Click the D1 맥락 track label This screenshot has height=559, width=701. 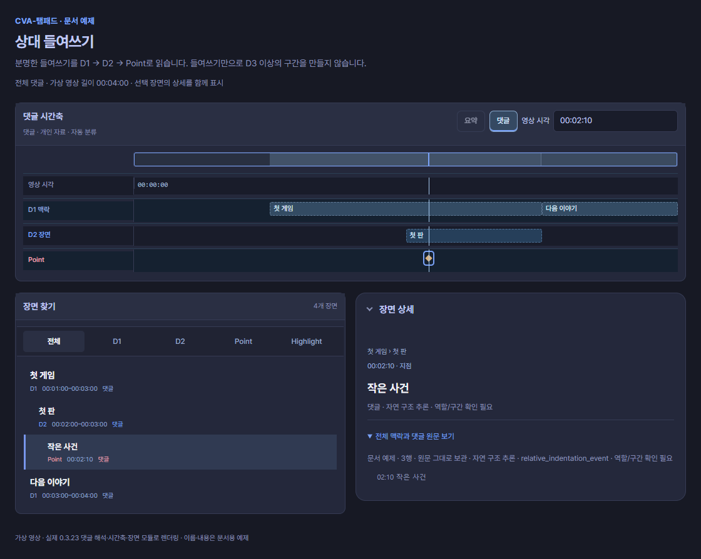pos(39,209)
